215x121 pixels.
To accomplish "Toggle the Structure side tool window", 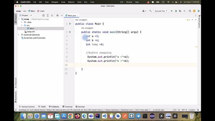I will pos(16,83).
